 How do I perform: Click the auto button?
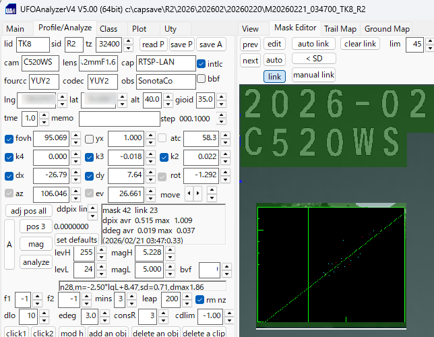(274, 60)
